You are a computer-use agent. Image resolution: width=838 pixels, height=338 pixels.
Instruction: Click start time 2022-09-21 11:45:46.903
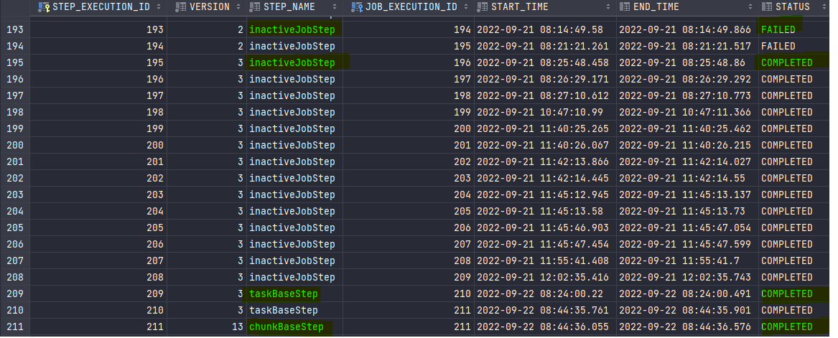(542, 227)
